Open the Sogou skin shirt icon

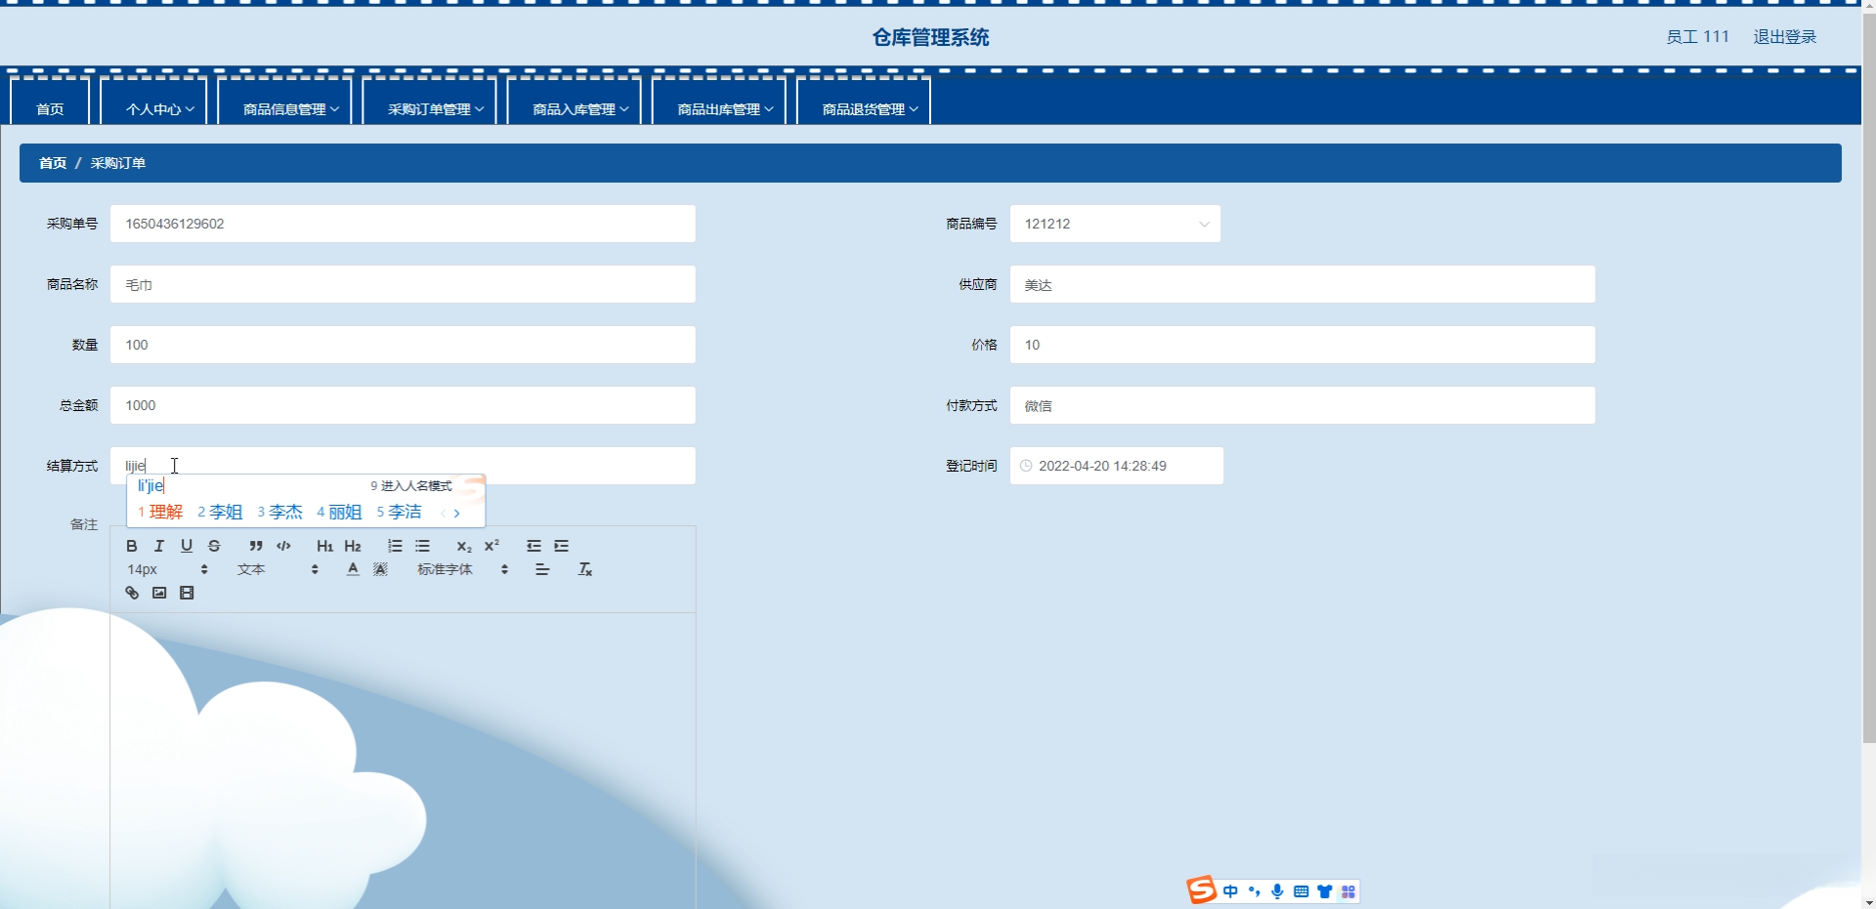click(1325, 891)
